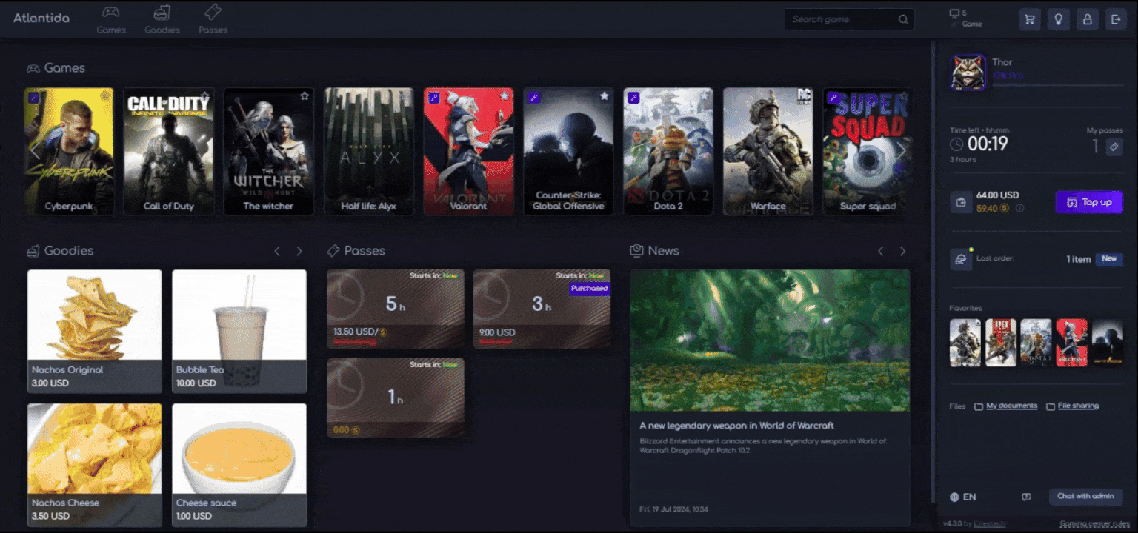Select the Nachos Original item
The image size is (1138, 533).
[x=94, y=331]
